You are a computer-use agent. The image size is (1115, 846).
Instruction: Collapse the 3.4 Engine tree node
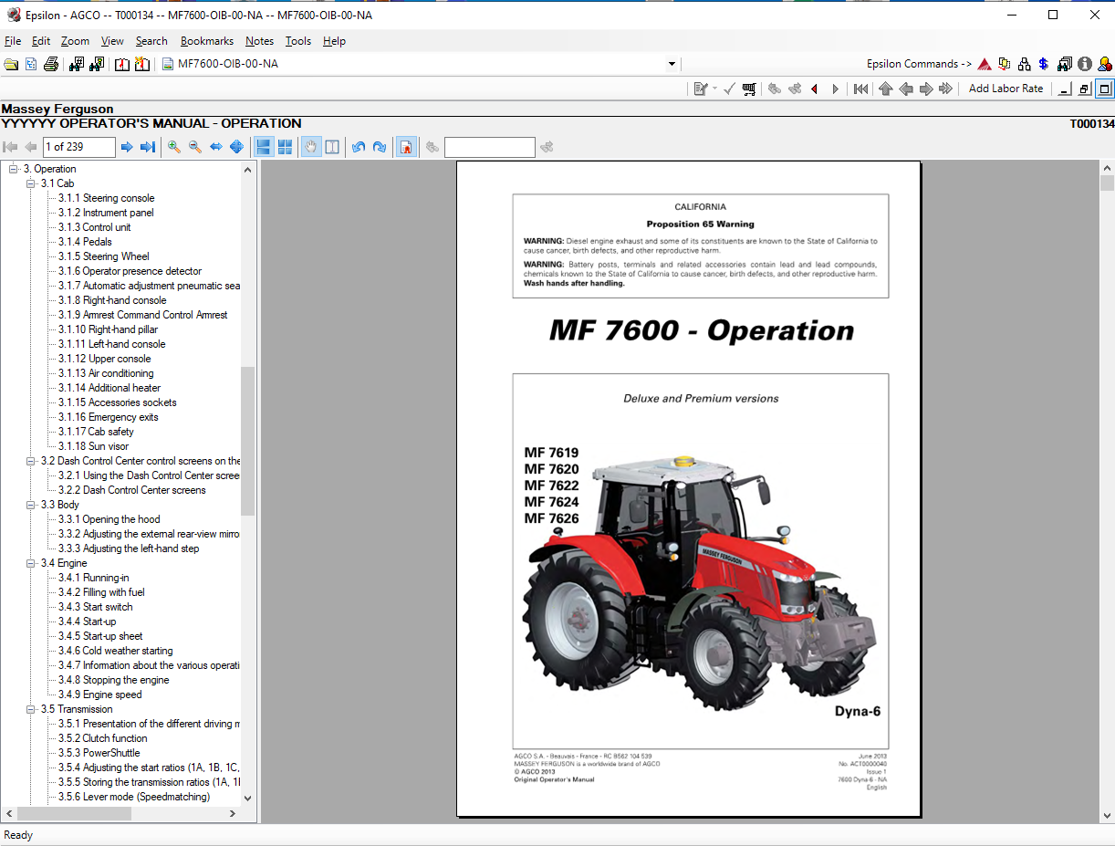tap(31, 563)
